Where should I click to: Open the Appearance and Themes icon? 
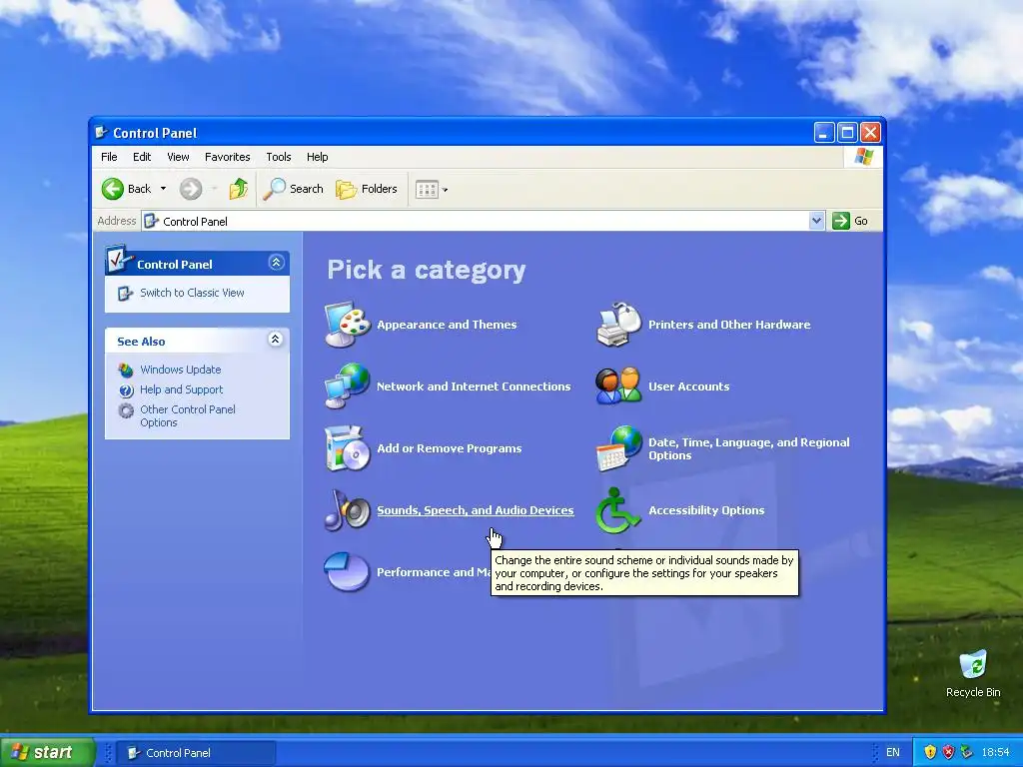pyautogui.click(x=348, y=325)
